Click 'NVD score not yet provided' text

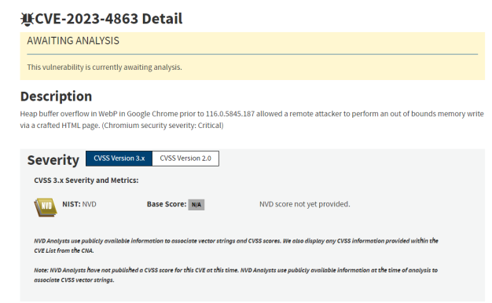coord(305,204)
